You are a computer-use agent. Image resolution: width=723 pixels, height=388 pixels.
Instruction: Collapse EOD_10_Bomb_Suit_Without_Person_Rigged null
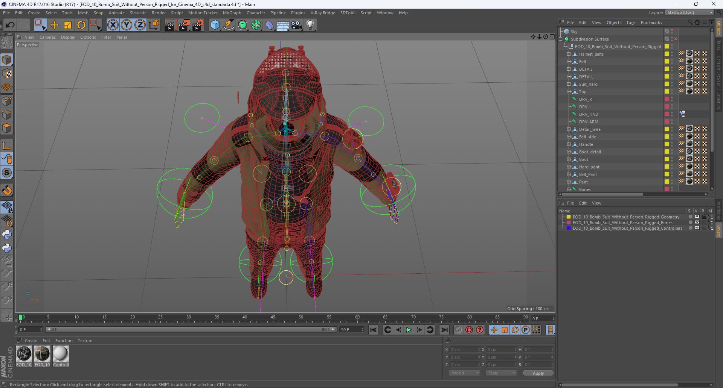pos(565,47)
